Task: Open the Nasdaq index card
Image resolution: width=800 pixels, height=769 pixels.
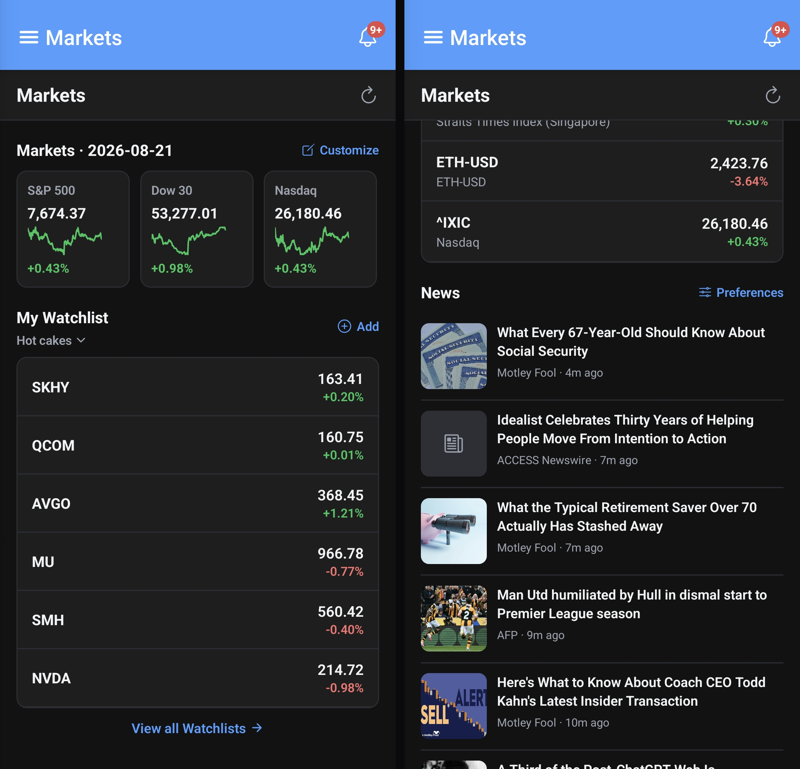Action: pos(320,229)
